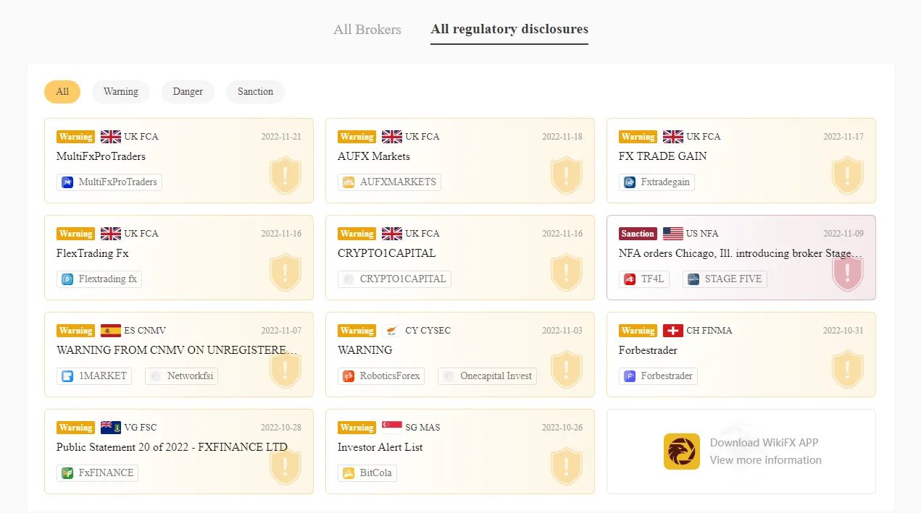Filter disclosures by Warning

click(x=121, y=92)
